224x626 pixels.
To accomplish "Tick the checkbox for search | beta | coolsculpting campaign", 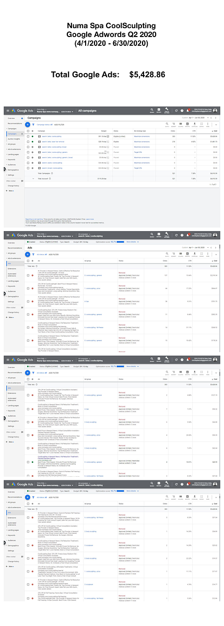I will pos(27,137).
